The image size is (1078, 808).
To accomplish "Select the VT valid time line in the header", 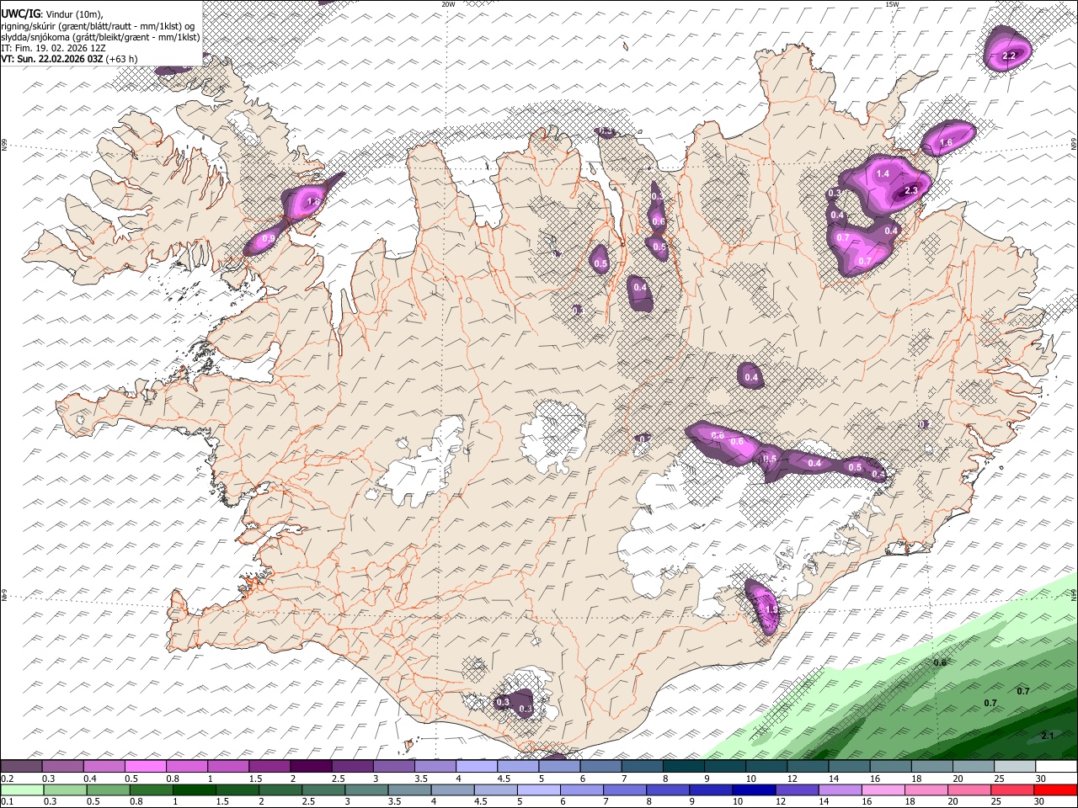I will [x=69, y=59].
